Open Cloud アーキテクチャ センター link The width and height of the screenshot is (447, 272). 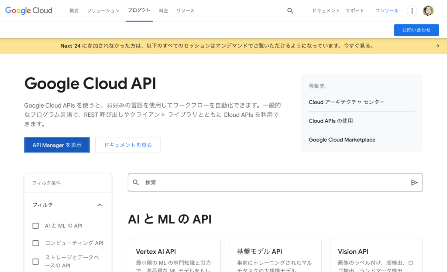tap(347, 102)
